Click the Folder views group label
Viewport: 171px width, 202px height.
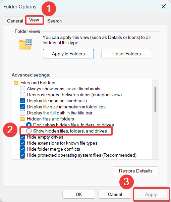(27, 31)
